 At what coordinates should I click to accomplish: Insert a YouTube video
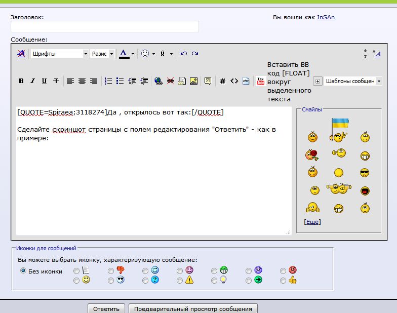260,81
